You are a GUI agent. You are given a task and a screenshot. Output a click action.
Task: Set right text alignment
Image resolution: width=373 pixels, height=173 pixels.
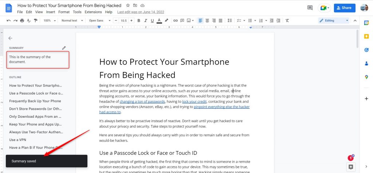click(x=214, y=21)
